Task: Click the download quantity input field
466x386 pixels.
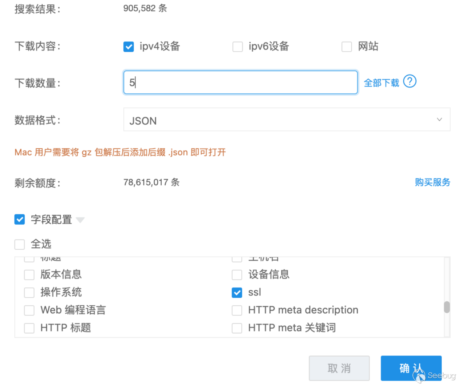Action: pyautogui.click(x=240, y=83)
